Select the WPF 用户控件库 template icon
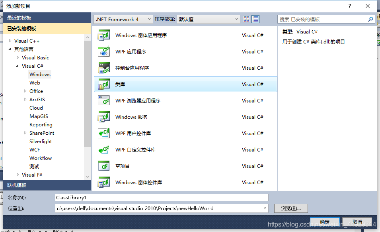380x232 pixels. click(104, 133)
